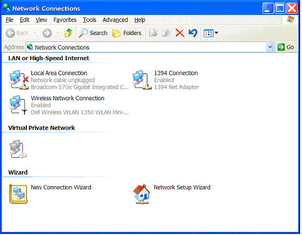The height and width of the screenshot is (235, 302).
Task: Click the Move To toolbar icon
Action: pyautogui.click(x=153, y=33)
